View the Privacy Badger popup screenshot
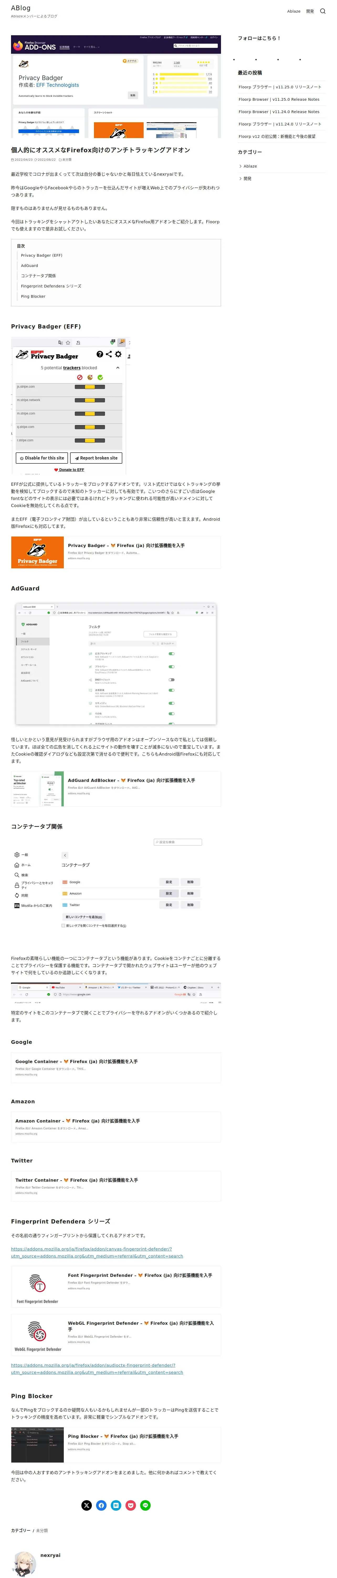The image size is (337, 1578). click(70, 405)
